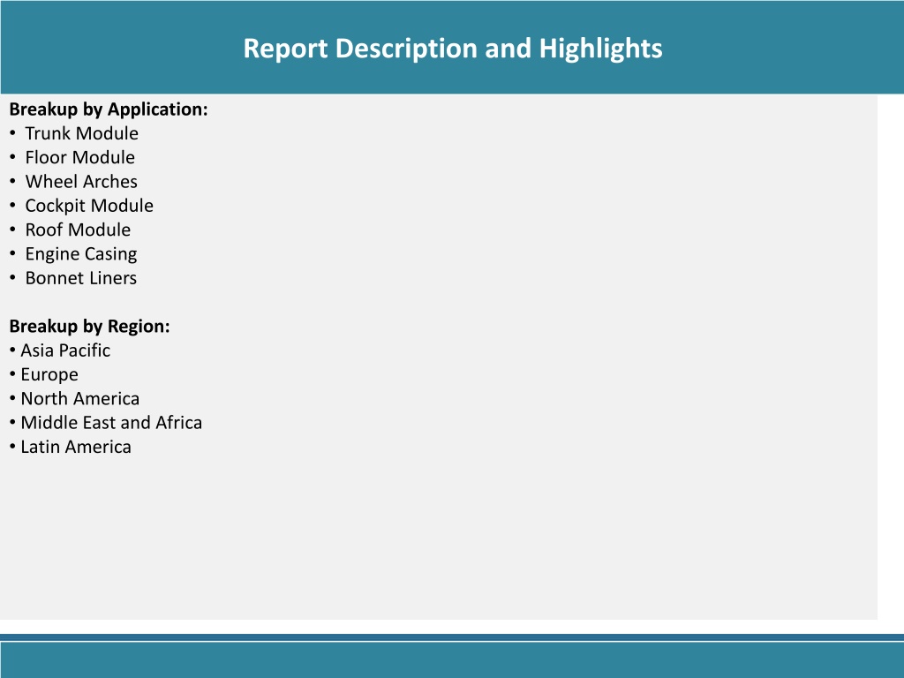This screenshot has width=904, height=678.
Task: Click the 'Breakup by Region:' heading
Action: point(89,327)
